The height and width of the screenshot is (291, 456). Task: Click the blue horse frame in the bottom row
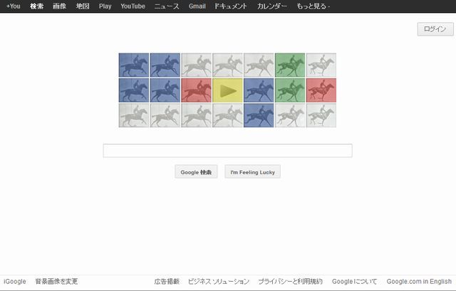(259, 115)
